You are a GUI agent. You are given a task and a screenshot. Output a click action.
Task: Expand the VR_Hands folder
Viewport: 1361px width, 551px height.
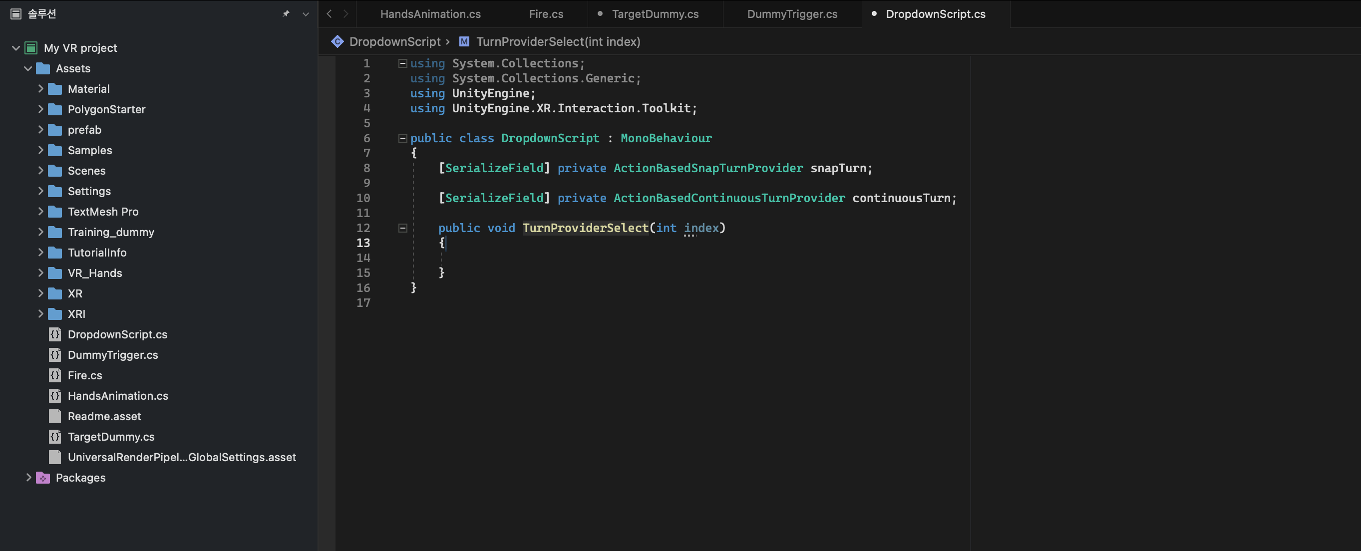click(x=40, y=273)
